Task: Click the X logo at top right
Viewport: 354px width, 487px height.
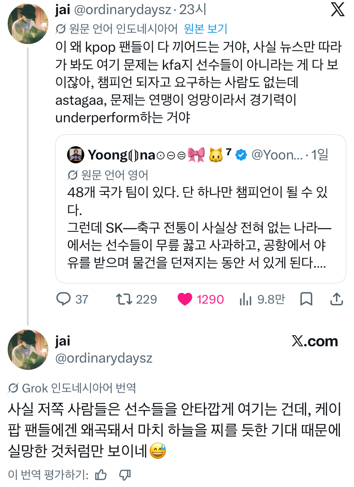Action: click(337, 9)
